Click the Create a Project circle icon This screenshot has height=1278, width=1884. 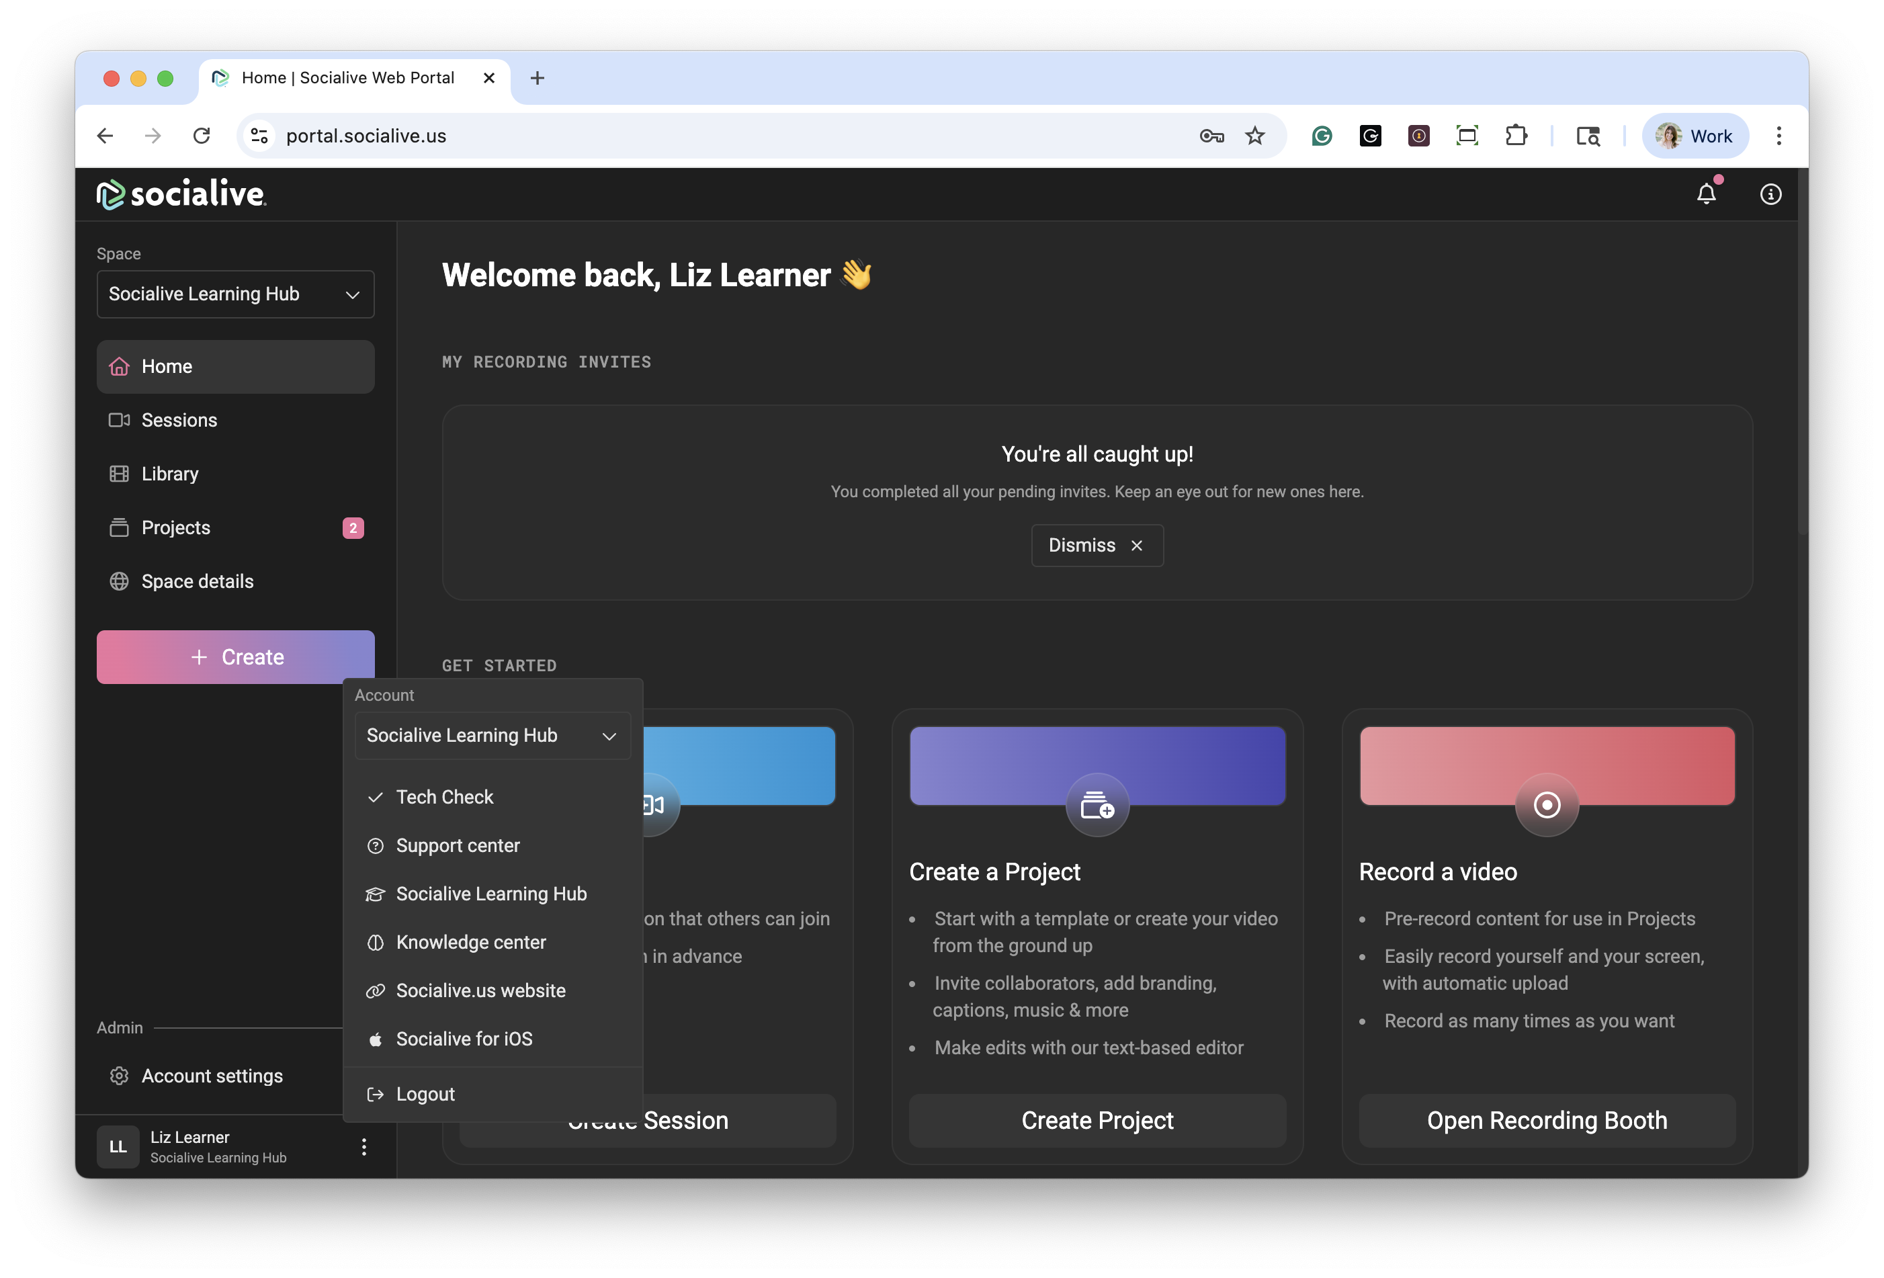(1097, 805)
